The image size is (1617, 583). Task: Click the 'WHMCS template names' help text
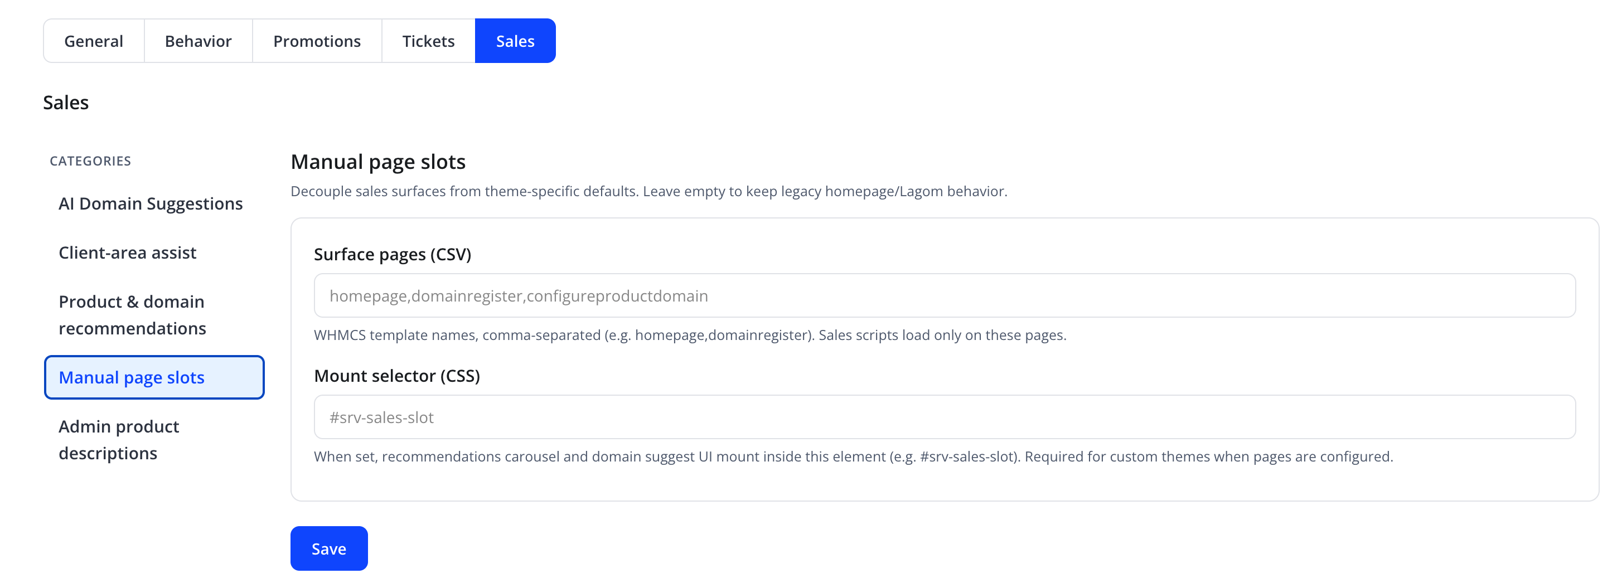pos(690,335)
